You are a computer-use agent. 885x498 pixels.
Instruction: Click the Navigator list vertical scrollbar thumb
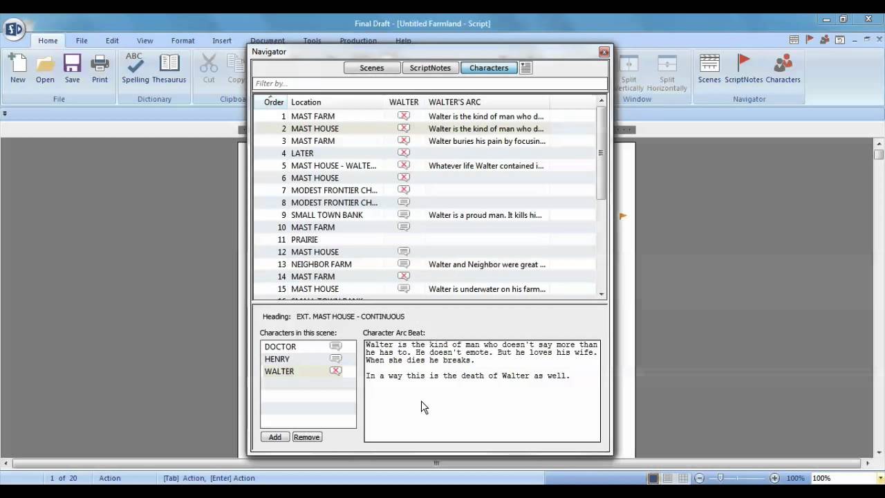pos(601,153)
